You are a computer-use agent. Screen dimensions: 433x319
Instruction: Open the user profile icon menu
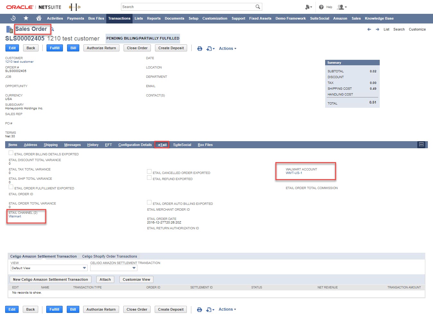[342, 7]
